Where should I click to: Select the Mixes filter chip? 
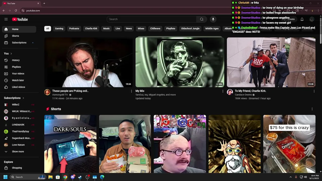pyautogui.click(x=141, y=29)
